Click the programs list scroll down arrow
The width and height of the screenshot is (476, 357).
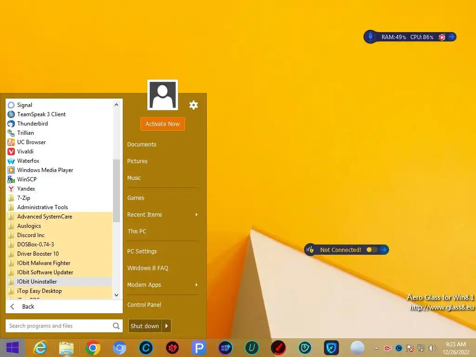(116, 295)
